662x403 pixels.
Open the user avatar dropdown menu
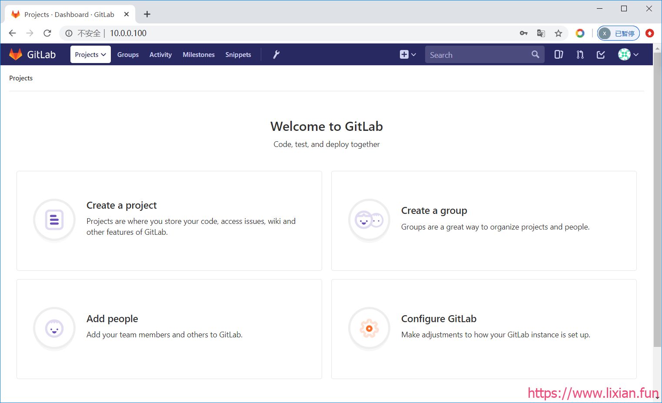pyautogui.click(x=628, y=54)
